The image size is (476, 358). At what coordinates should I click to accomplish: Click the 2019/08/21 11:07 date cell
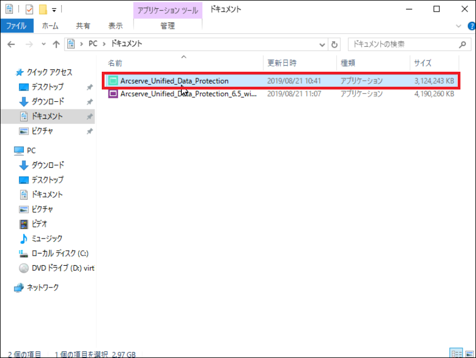click(x=294, y=94)
